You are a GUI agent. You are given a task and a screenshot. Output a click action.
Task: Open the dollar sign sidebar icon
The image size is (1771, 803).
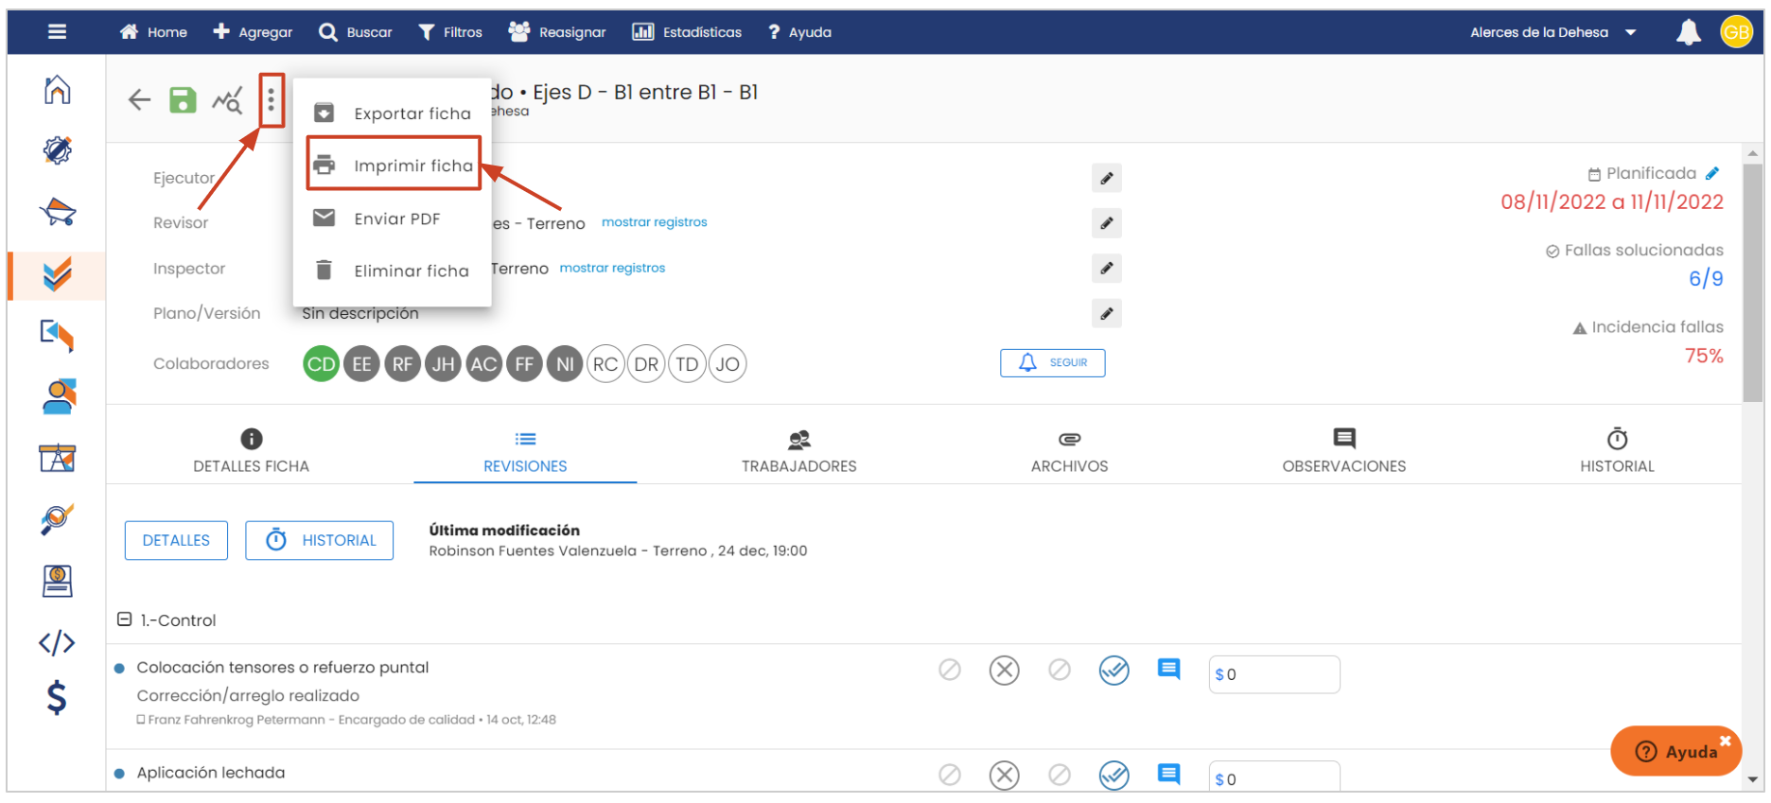coord(57,698)
